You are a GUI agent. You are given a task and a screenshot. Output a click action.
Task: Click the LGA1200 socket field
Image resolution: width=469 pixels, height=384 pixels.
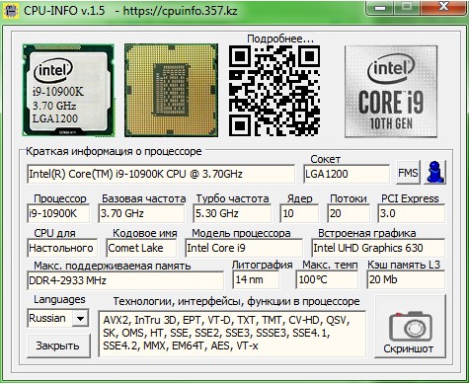(347, 174)
